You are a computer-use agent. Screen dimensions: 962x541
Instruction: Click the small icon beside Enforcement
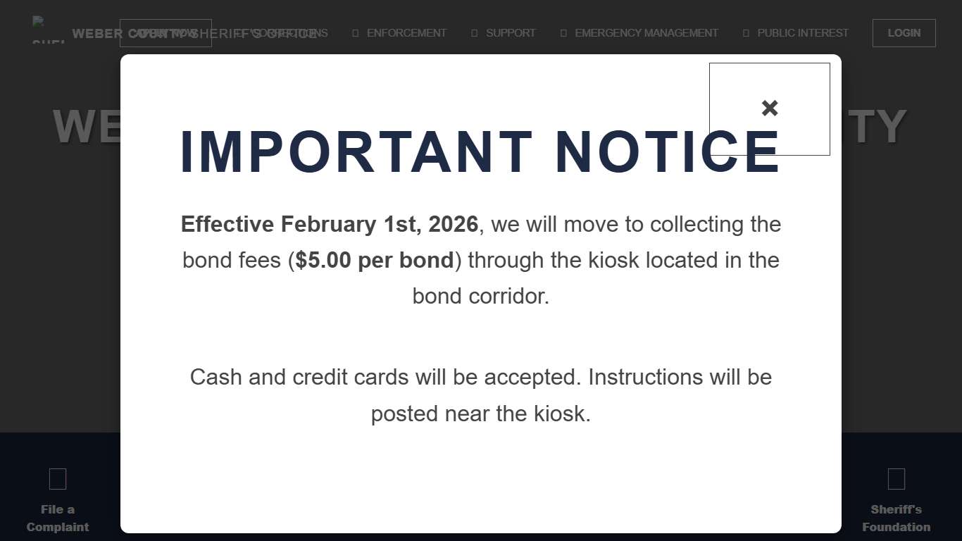coord(356,33)
